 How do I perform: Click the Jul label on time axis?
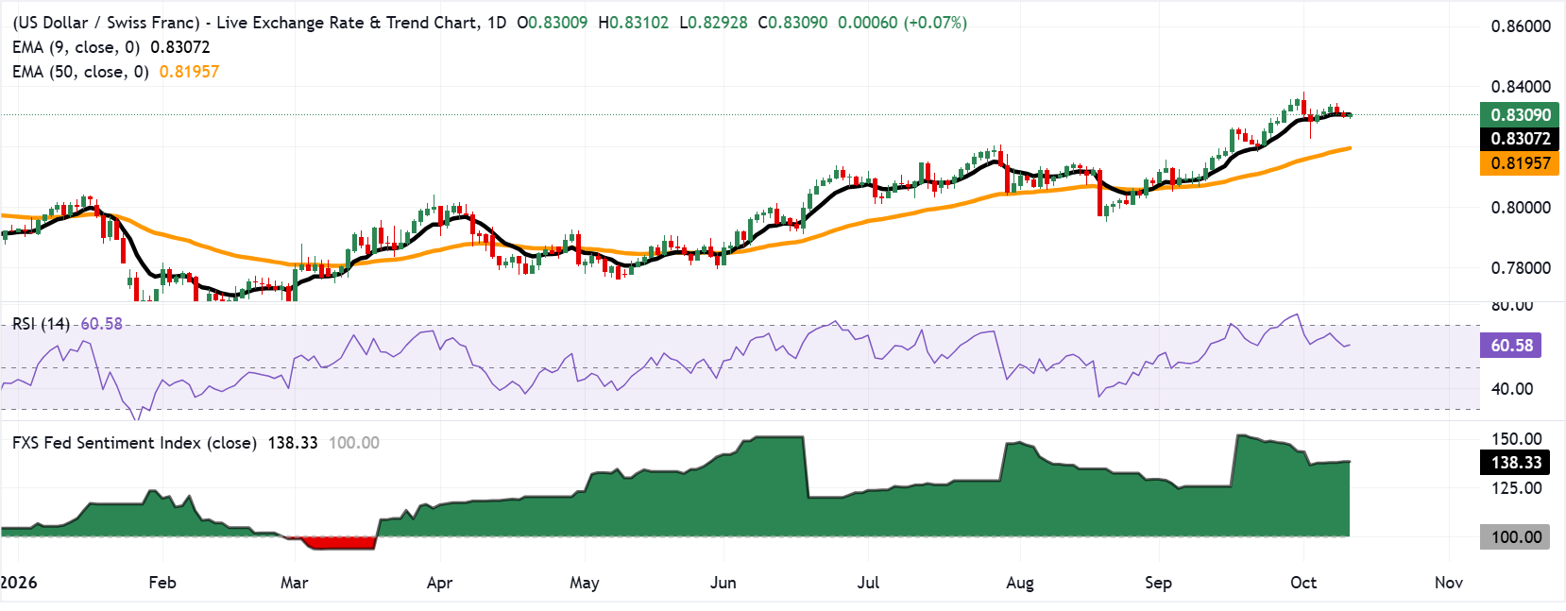pyautogui.click(x=868, y=583)
